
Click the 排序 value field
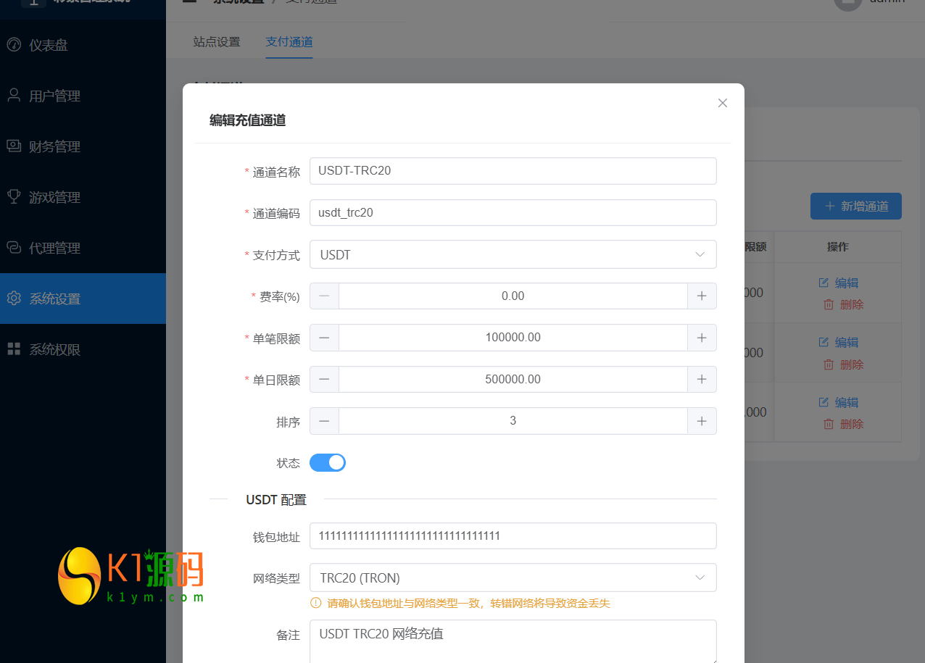(513, 421)
